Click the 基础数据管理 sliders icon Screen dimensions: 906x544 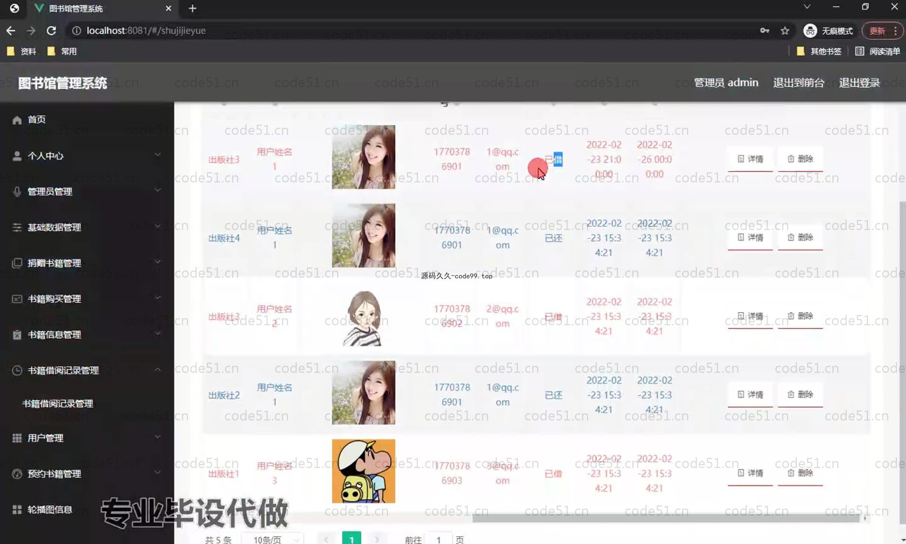coord(17,227)
